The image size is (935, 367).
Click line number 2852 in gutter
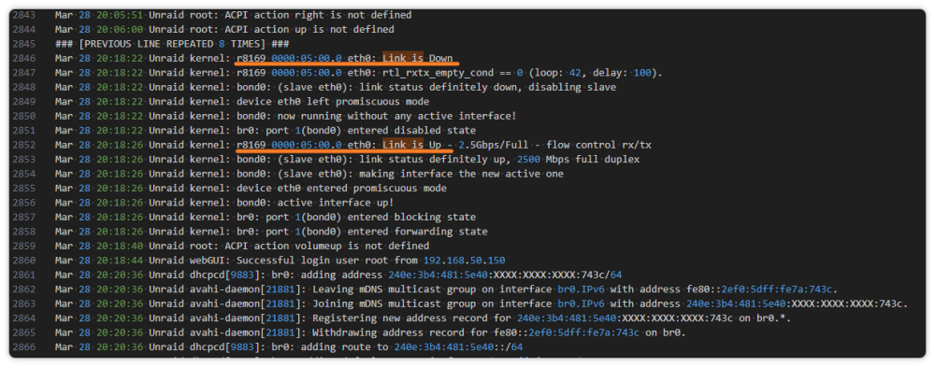pos(24,145)
